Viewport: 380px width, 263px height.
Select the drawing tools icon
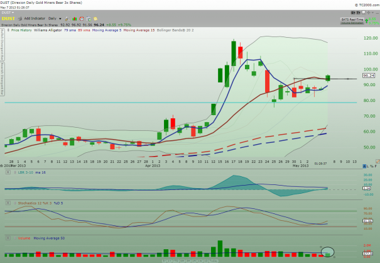67,19
